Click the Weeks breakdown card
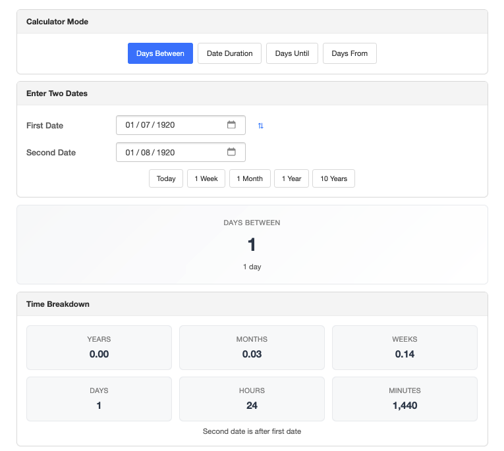The width and height of the screenshot is (504, 451). (x=405, y=347)
